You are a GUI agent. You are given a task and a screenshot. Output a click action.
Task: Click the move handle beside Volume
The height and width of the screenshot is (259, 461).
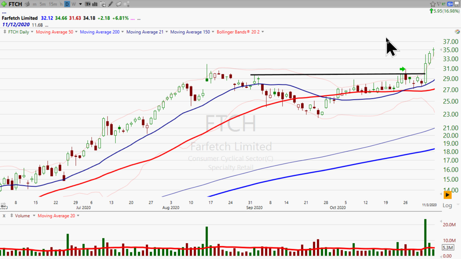coord(12,215)
